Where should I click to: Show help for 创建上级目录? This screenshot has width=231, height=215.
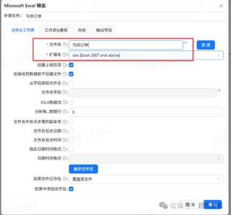point(65,65)
